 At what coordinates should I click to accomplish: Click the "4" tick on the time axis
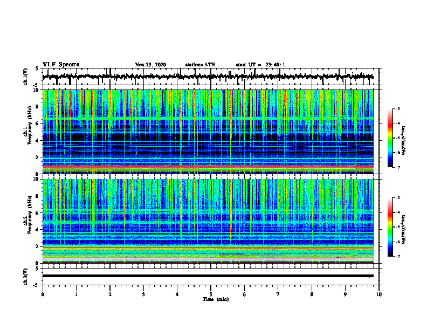click(x=177, y=294)
